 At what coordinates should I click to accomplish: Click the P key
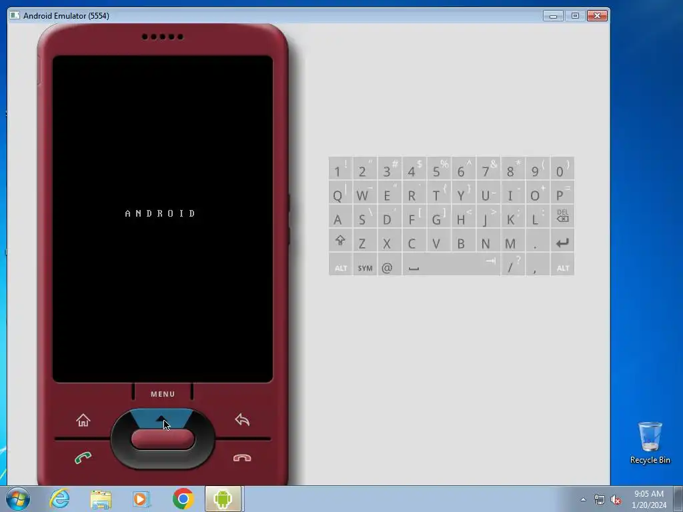click(x=562, y=193)
